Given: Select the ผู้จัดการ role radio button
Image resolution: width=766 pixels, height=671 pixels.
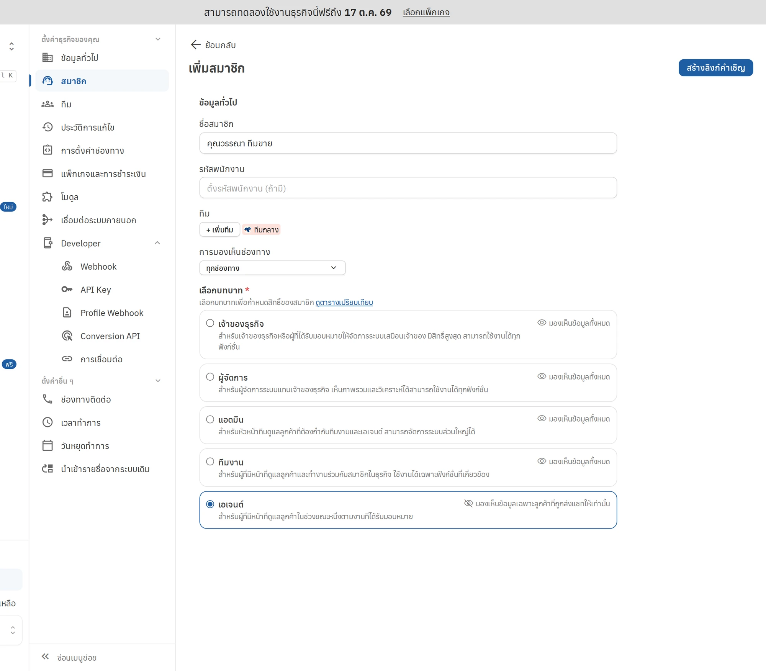Looking at the screenshot, I should click(x=210, y=377).
